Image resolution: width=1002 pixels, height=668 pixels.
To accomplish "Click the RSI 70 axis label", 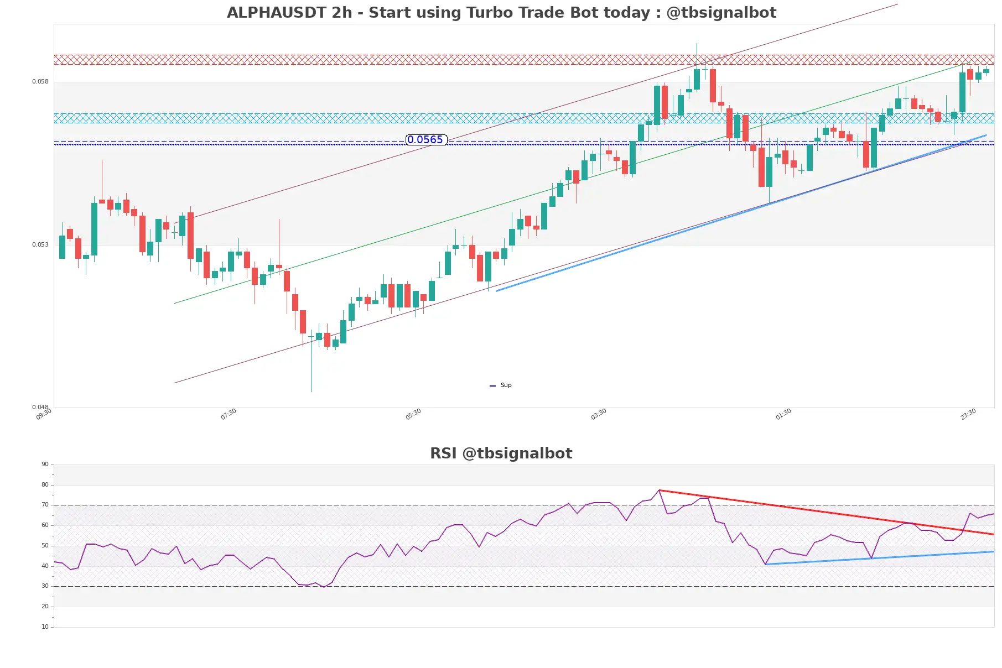I will 45,505.
